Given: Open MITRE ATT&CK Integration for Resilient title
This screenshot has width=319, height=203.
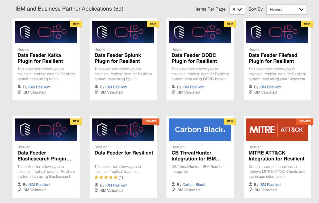Looking at the screenshot, I should click(276, 156).
